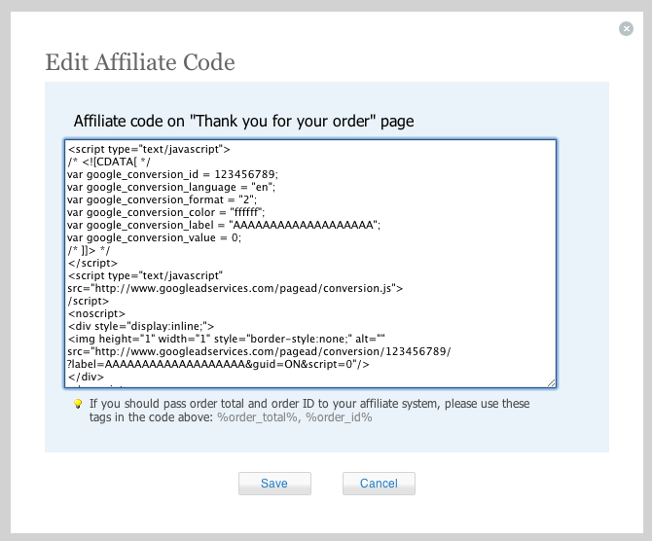The width and height of the screenshot is (652, 541).
Task: Cancel editing the affiliate code
Action: (379, 484)
